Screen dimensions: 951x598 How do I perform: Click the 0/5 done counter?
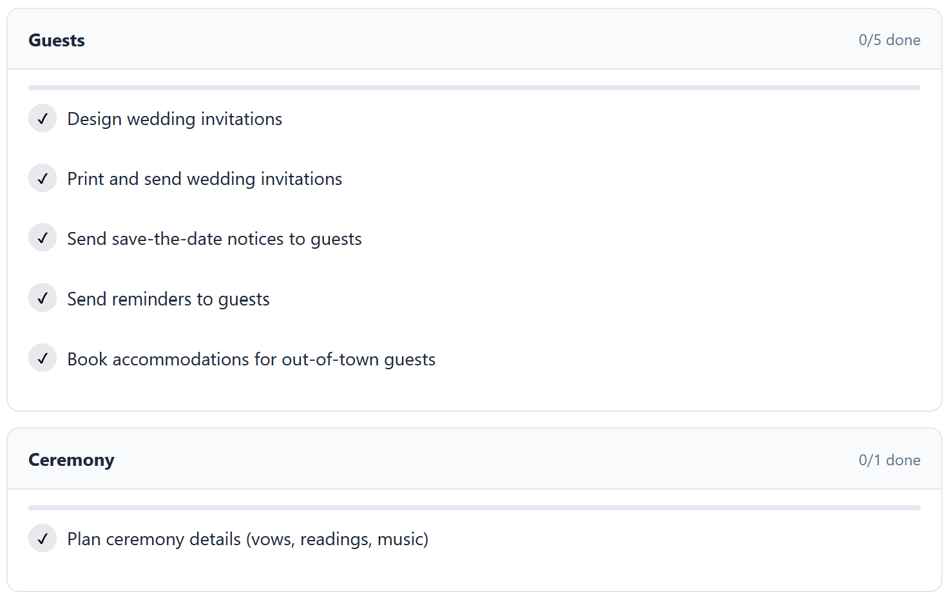click(889, 39)
